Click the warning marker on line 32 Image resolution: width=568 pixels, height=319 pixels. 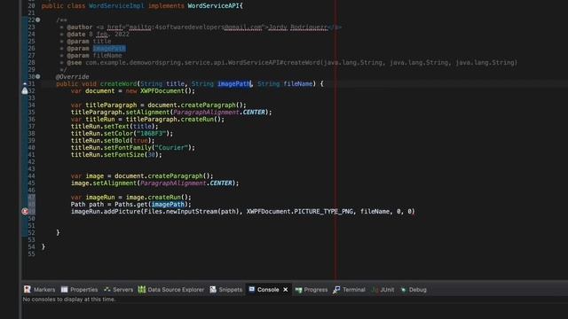25,91
